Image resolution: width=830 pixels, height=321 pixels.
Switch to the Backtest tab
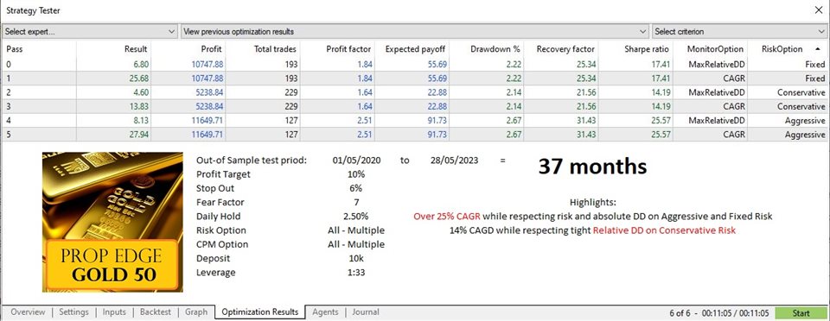coord(156,312)
